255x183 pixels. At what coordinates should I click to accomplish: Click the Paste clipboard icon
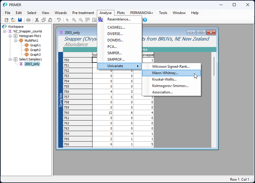tap(50, 20)
